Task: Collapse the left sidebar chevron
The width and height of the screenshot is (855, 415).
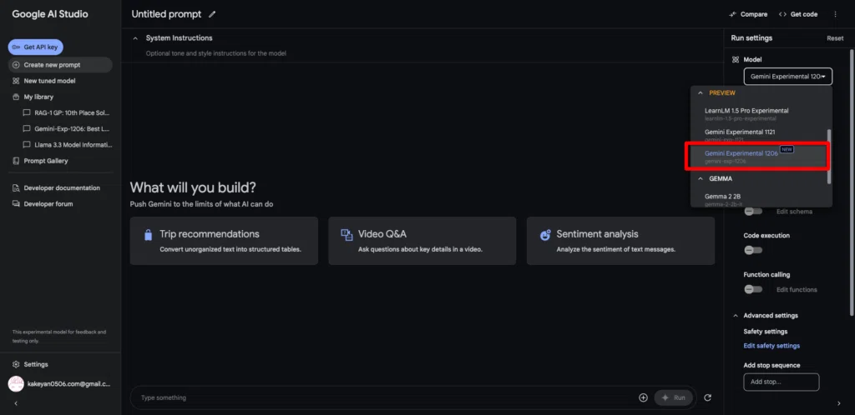Action: pos(16,403)
